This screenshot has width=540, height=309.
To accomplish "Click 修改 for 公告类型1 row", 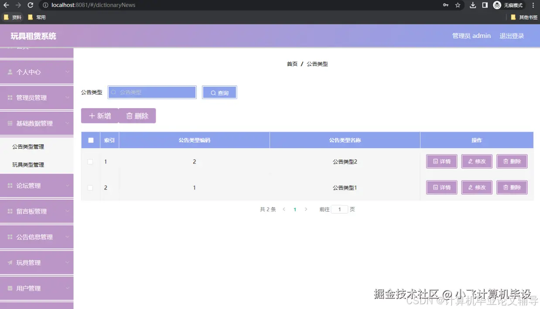I will (x=477, y=187).
